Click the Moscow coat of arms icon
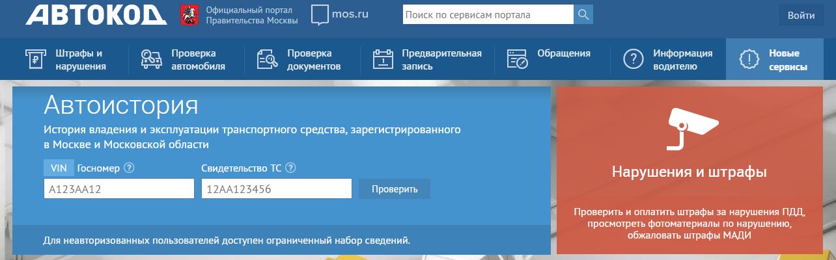 pos(189,15)
